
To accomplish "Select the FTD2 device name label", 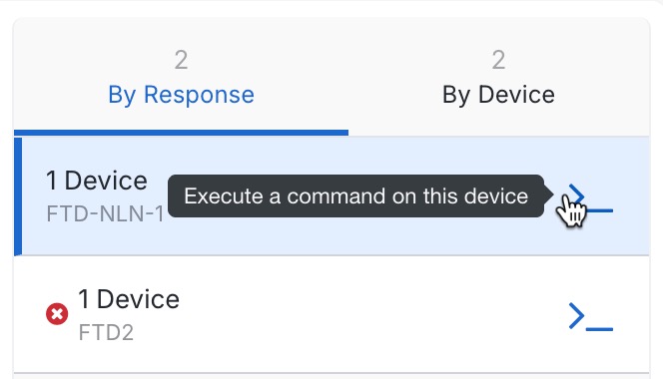I will tap(106, 332).
